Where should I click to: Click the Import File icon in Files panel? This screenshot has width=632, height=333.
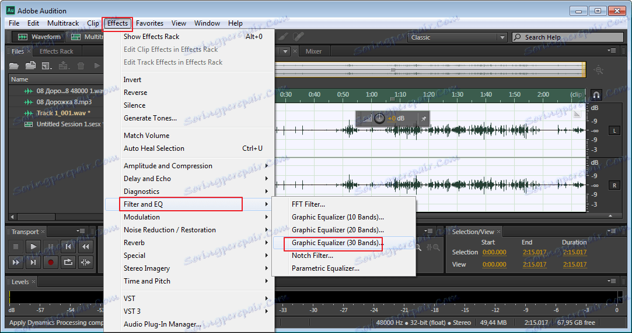[x=30, y=66]
